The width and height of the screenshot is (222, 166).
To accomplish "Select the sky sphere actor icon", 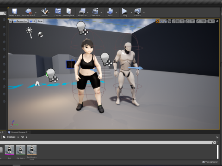I will [x=41, y=35].
